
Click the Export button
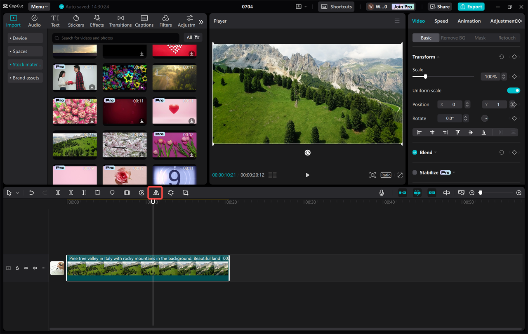coord(471,7)
